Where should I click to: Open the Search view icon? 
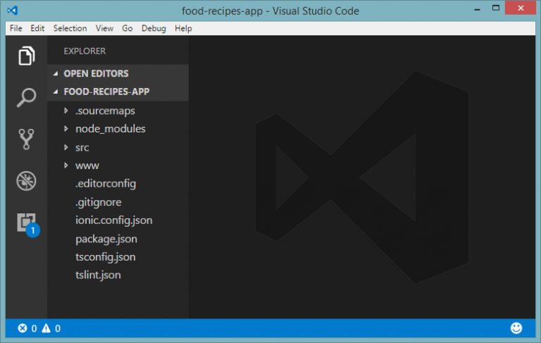pyautogui.click(x=26, y=97)
